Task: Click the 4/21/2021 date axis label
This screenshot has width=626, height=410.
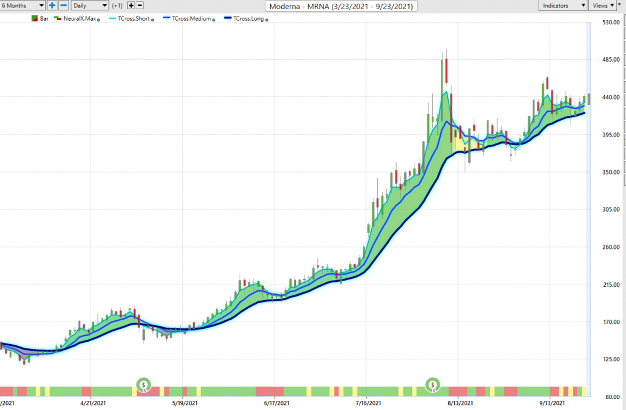Action: pos(93,403)
